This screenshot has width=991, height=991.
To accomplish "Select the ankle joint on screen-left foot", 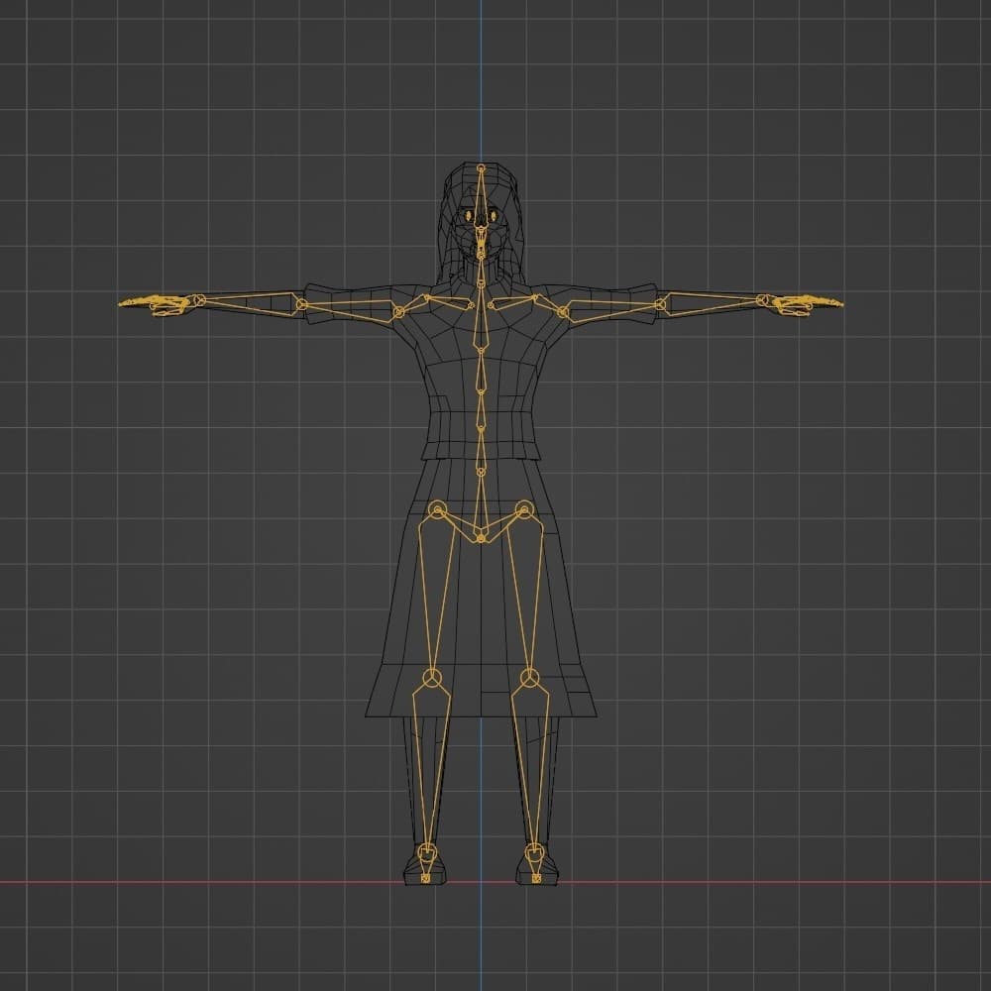I will tap(426, 851).
